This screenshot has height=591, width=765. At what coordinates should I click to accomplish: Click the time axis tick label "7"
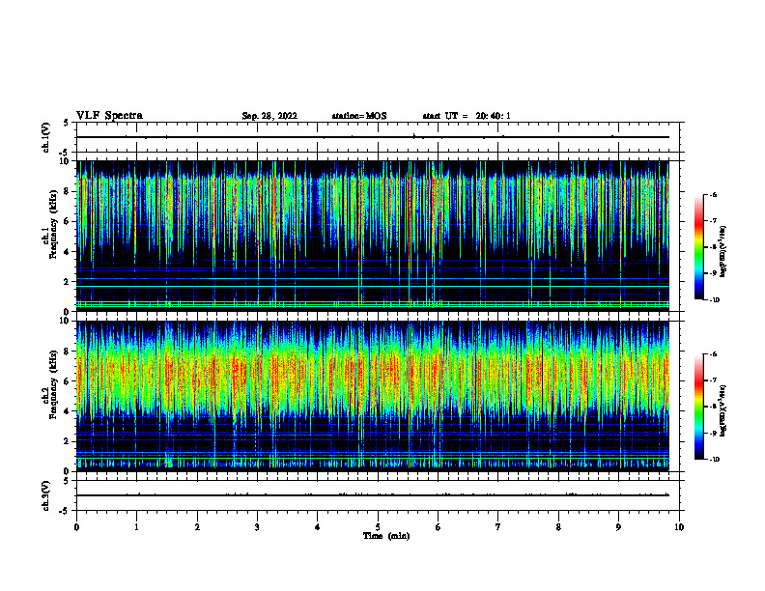(x=498, y=527)
